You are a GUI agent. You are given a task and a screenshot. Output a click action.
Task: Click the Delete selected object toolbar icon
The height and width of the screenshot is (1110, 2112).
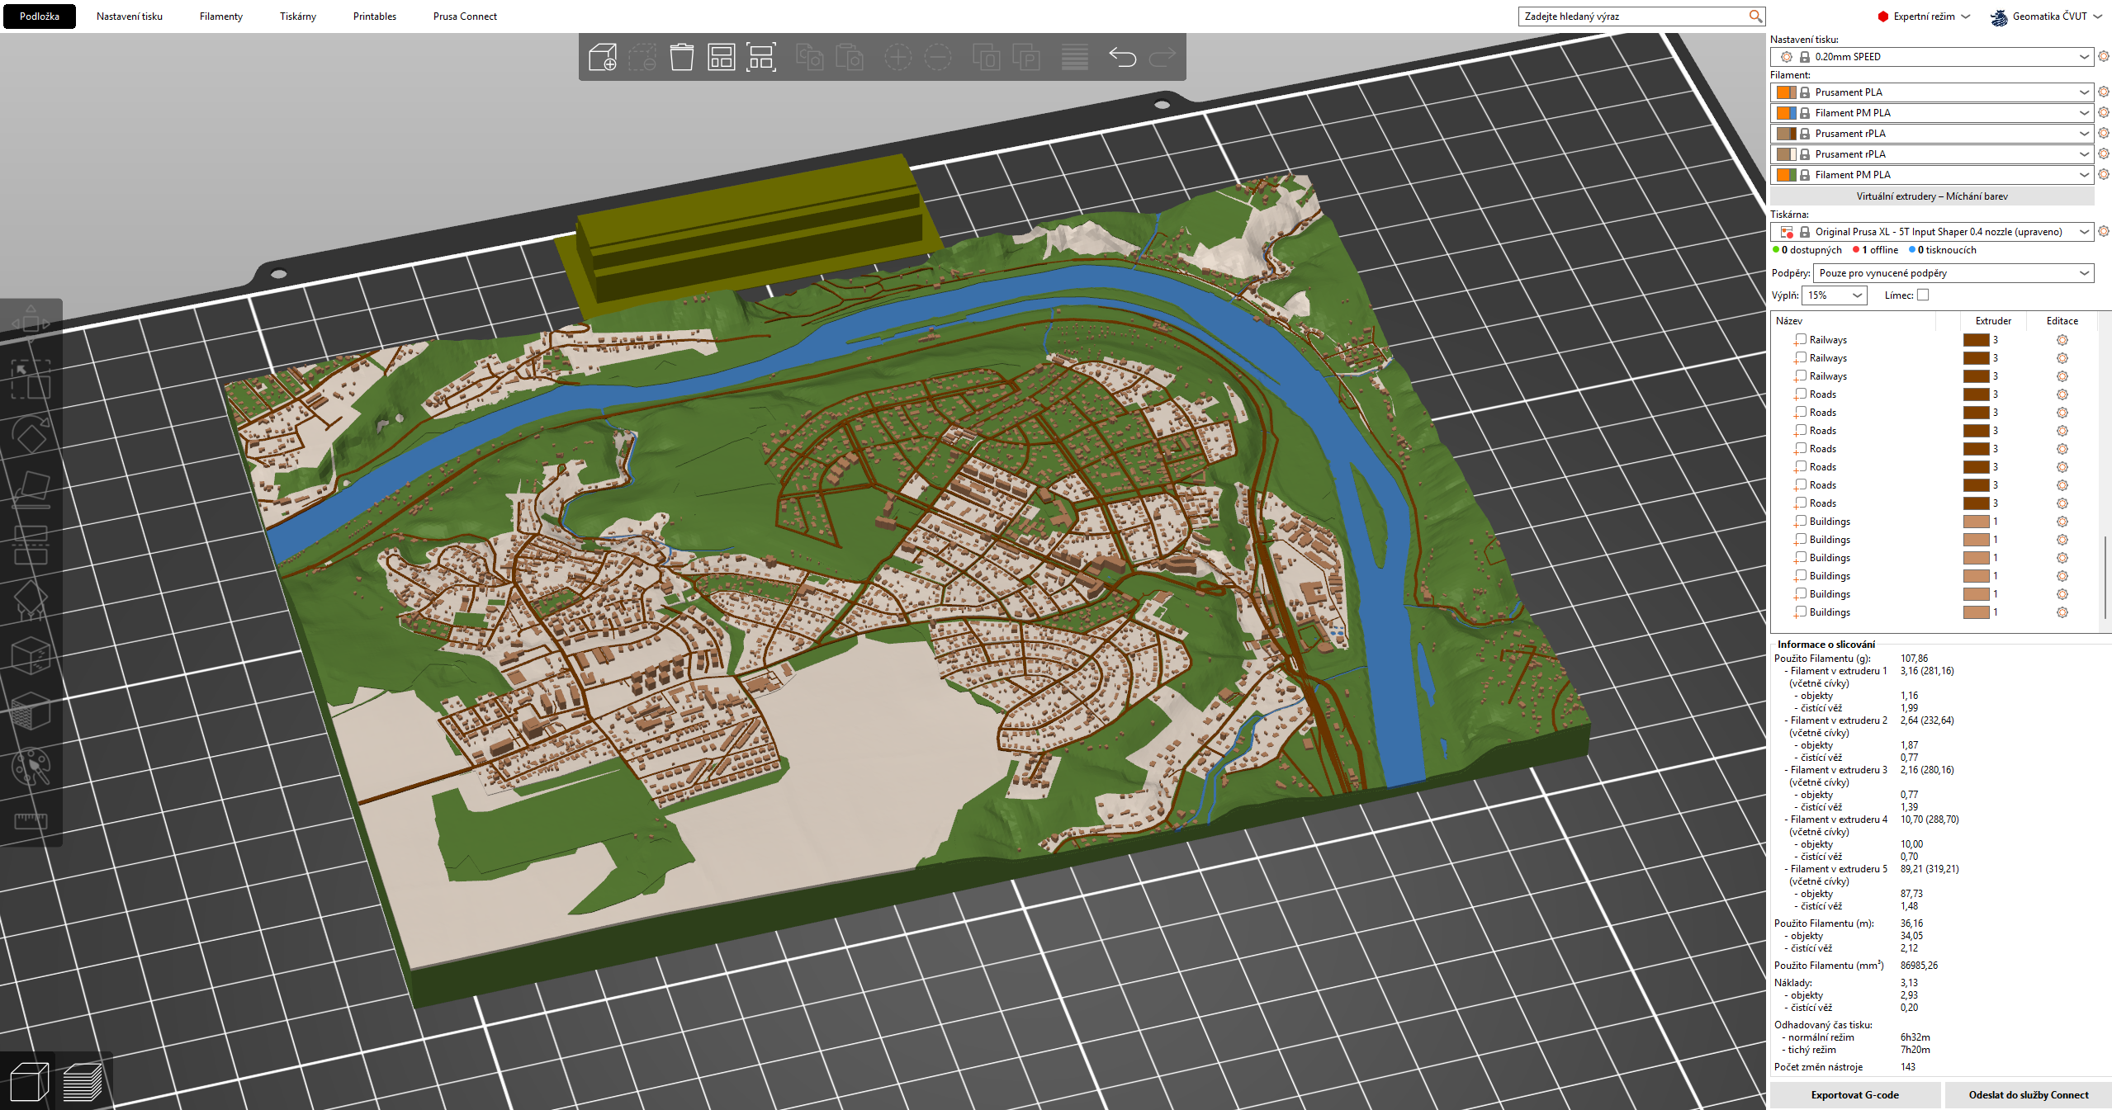click(642, 57)
